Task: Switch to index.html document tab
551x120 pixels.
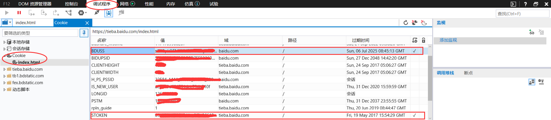Action: (26, 23)
